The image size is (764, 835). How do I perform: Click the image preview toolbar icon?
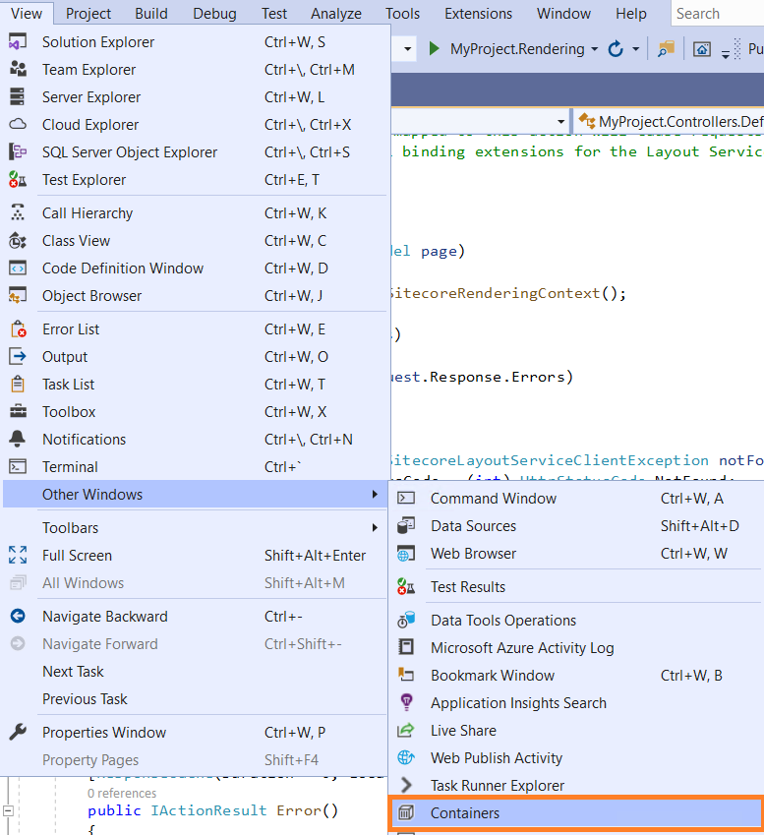(702, 49)
